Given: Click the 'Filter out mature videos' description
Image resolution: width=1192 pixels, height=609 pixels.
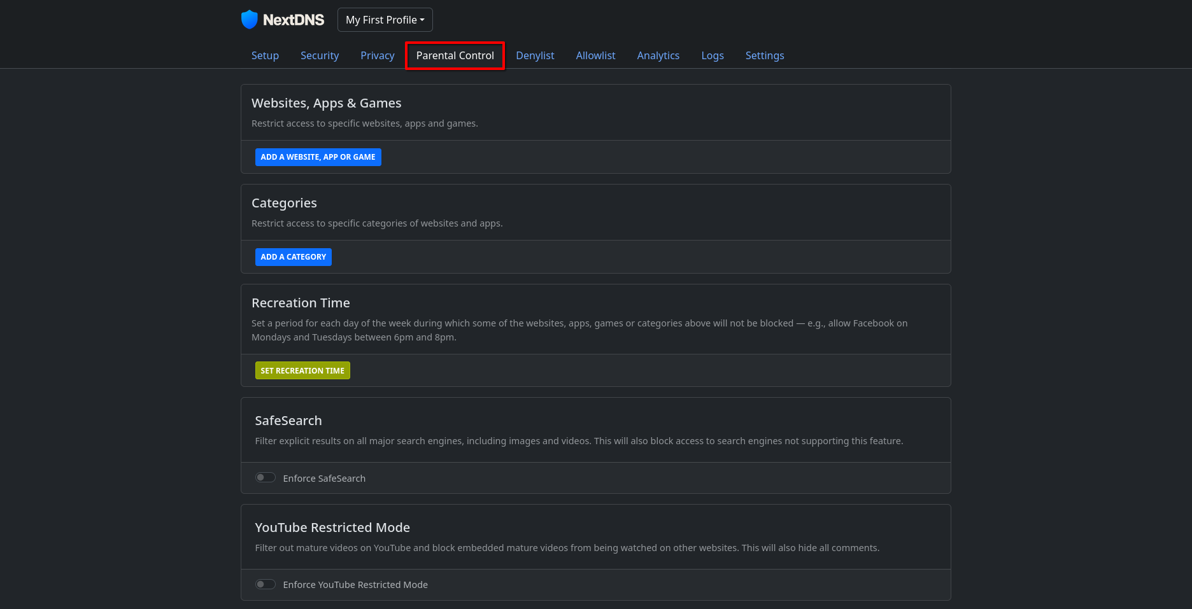Looking at the screenshot, I should pos(567,548).
